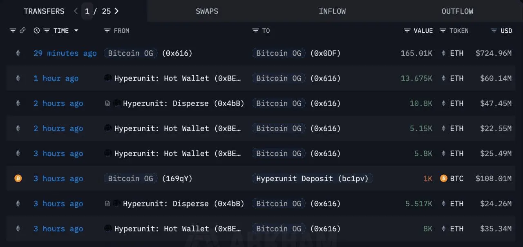Expand the TIME sort dropdown arrow
The image size is (523, 247).
pos(76,31)
